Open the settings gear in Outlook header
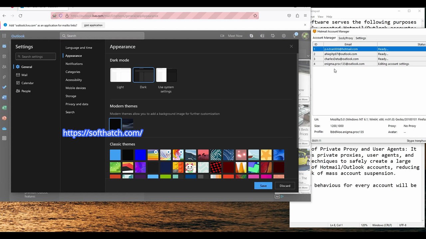The image size is (426, 239). [x=284, y=36]
